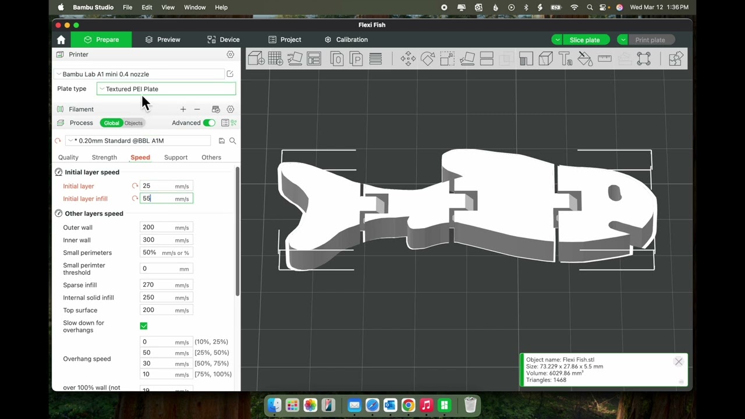Select the Move tool
745x419 pixels.
[408, 58]
